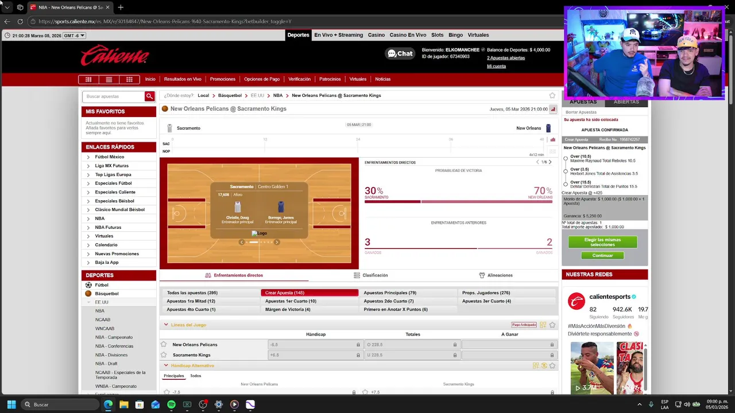Collapse the Hándicap Alternativo section

(166, 365)
